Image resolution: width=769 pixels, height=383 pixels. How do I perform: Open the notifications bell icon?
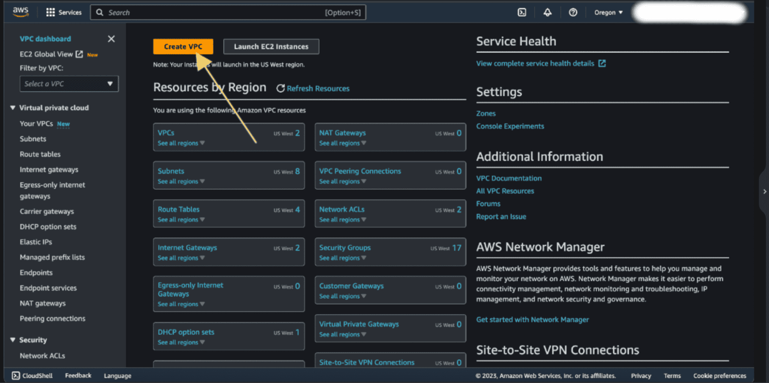pos(547,12)
